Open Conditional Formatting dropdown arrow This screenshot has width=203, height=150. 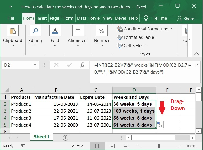coord(171,29)
